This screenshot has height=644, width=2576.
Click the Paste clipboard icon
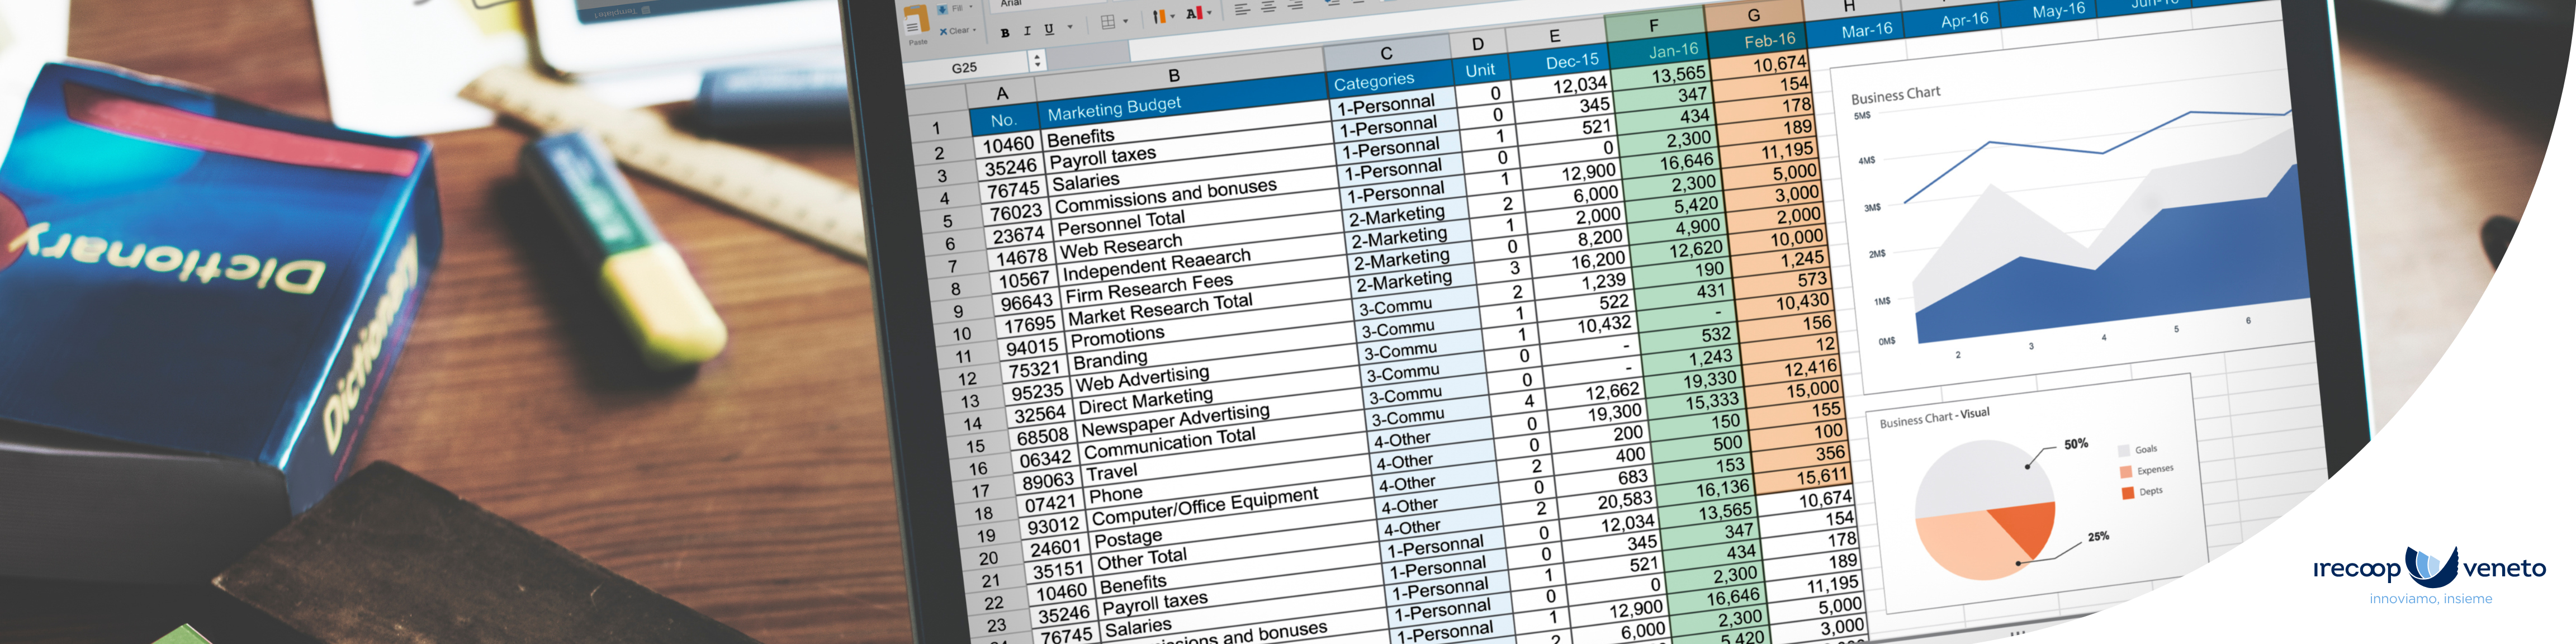(x=916, y=19)
